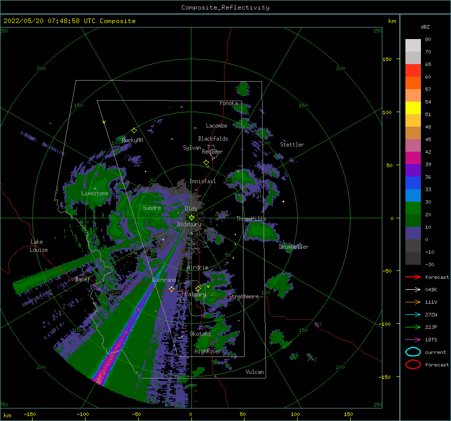Select the RedDeer city label
The width and height of the screenshot is (451, 421).
212,152
